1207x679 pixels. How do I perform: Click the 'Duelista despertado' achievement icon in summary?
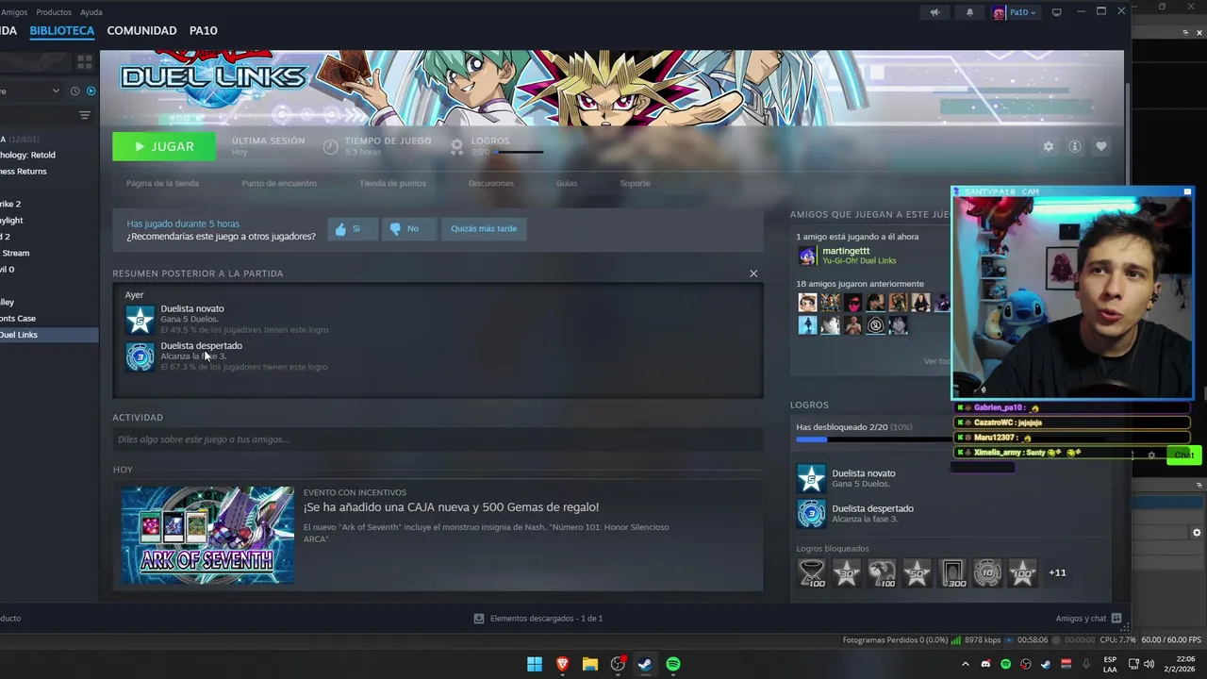(140, 356)
